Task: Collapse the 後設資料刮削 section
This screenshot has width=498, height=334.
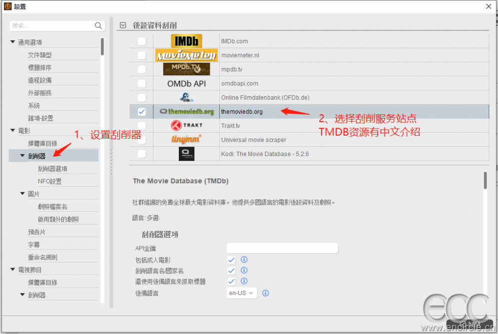Action: tap(123, 25)
